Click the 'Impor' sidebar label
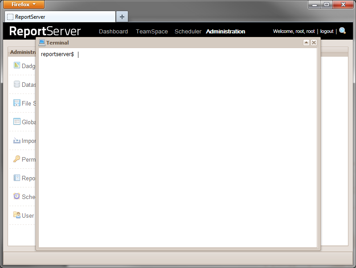 tap(29, 141)
